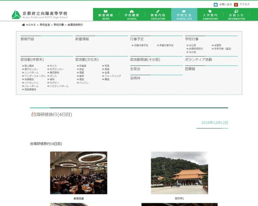
Task: Open the 文化祭 link under 学校行事
Action: (x=192, y=45)
